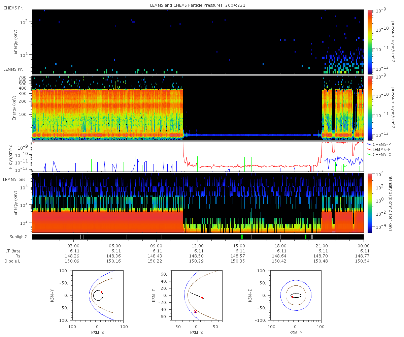Click the CHEMS pressure color bar at top
This screenshot has height=337, width=404.
[x=369, y=42]
